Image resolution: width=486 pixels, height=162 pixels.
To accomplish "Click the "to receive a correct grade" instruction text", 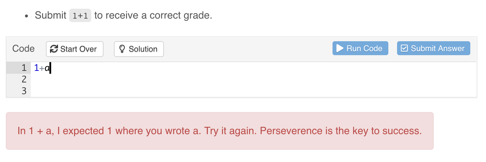I will click(x=153, y=15).
